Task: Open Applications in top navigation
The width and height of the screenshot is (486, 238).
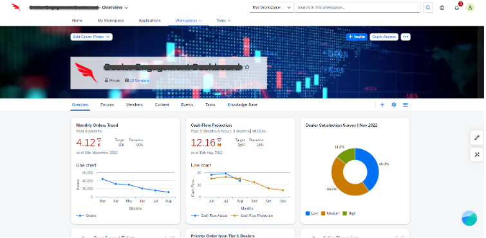Action: click(x=149, y=21)
